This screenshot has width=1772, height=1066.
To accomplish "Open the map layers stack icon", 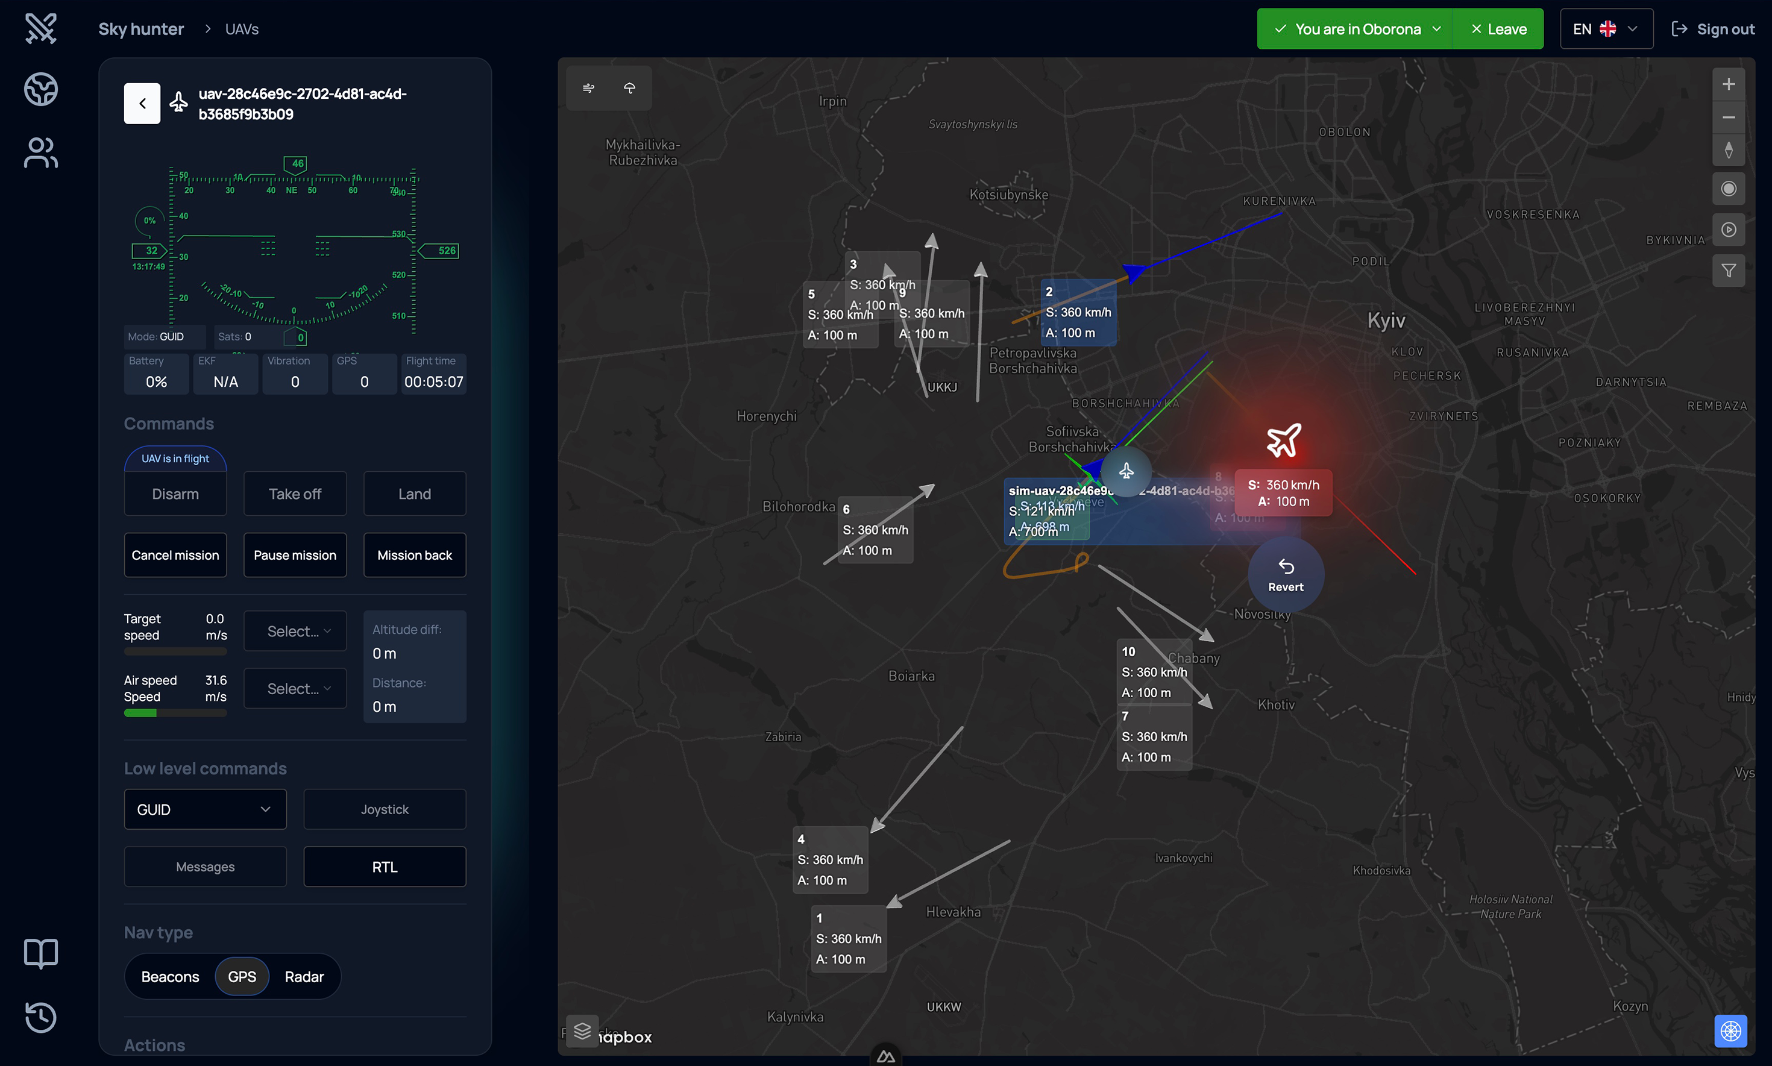I will pos(582,1031).
